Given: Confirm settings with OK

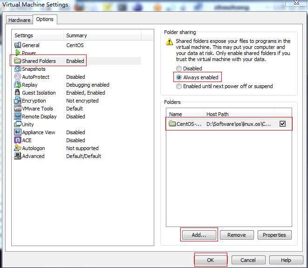Looking at the screenshot, I should (x=210, y=260).
